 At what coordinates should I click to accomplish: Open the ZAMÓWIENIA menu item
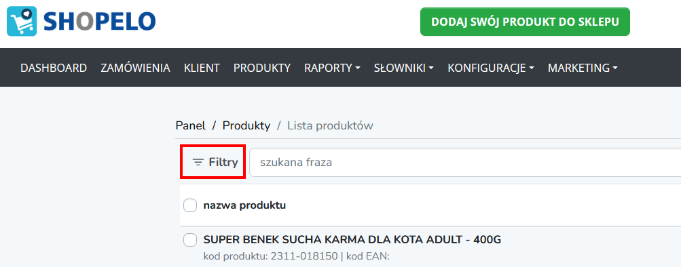pos(135,68)
